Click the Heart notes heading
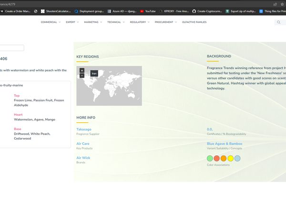286x215 pixels. (18, 115)
